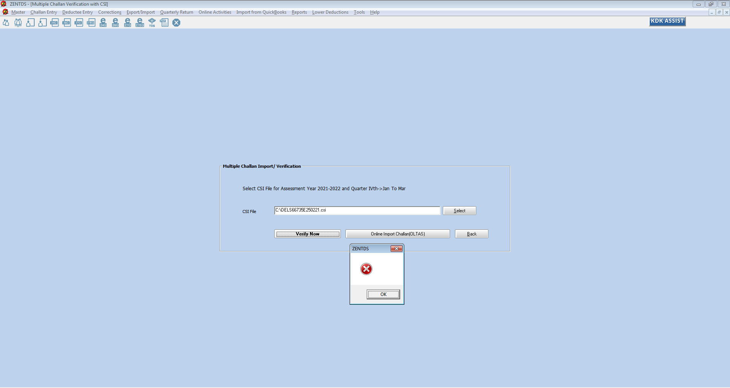Click the PDF document toolbar icon
The height and width of the screenshot is (388, 730).
tap(164, 23)
